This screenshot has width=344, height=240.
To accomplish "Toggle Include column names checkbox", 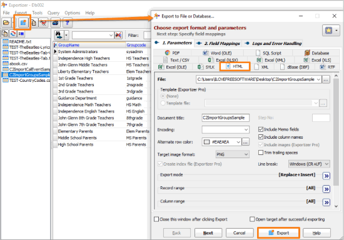I will tap(261, 137).
